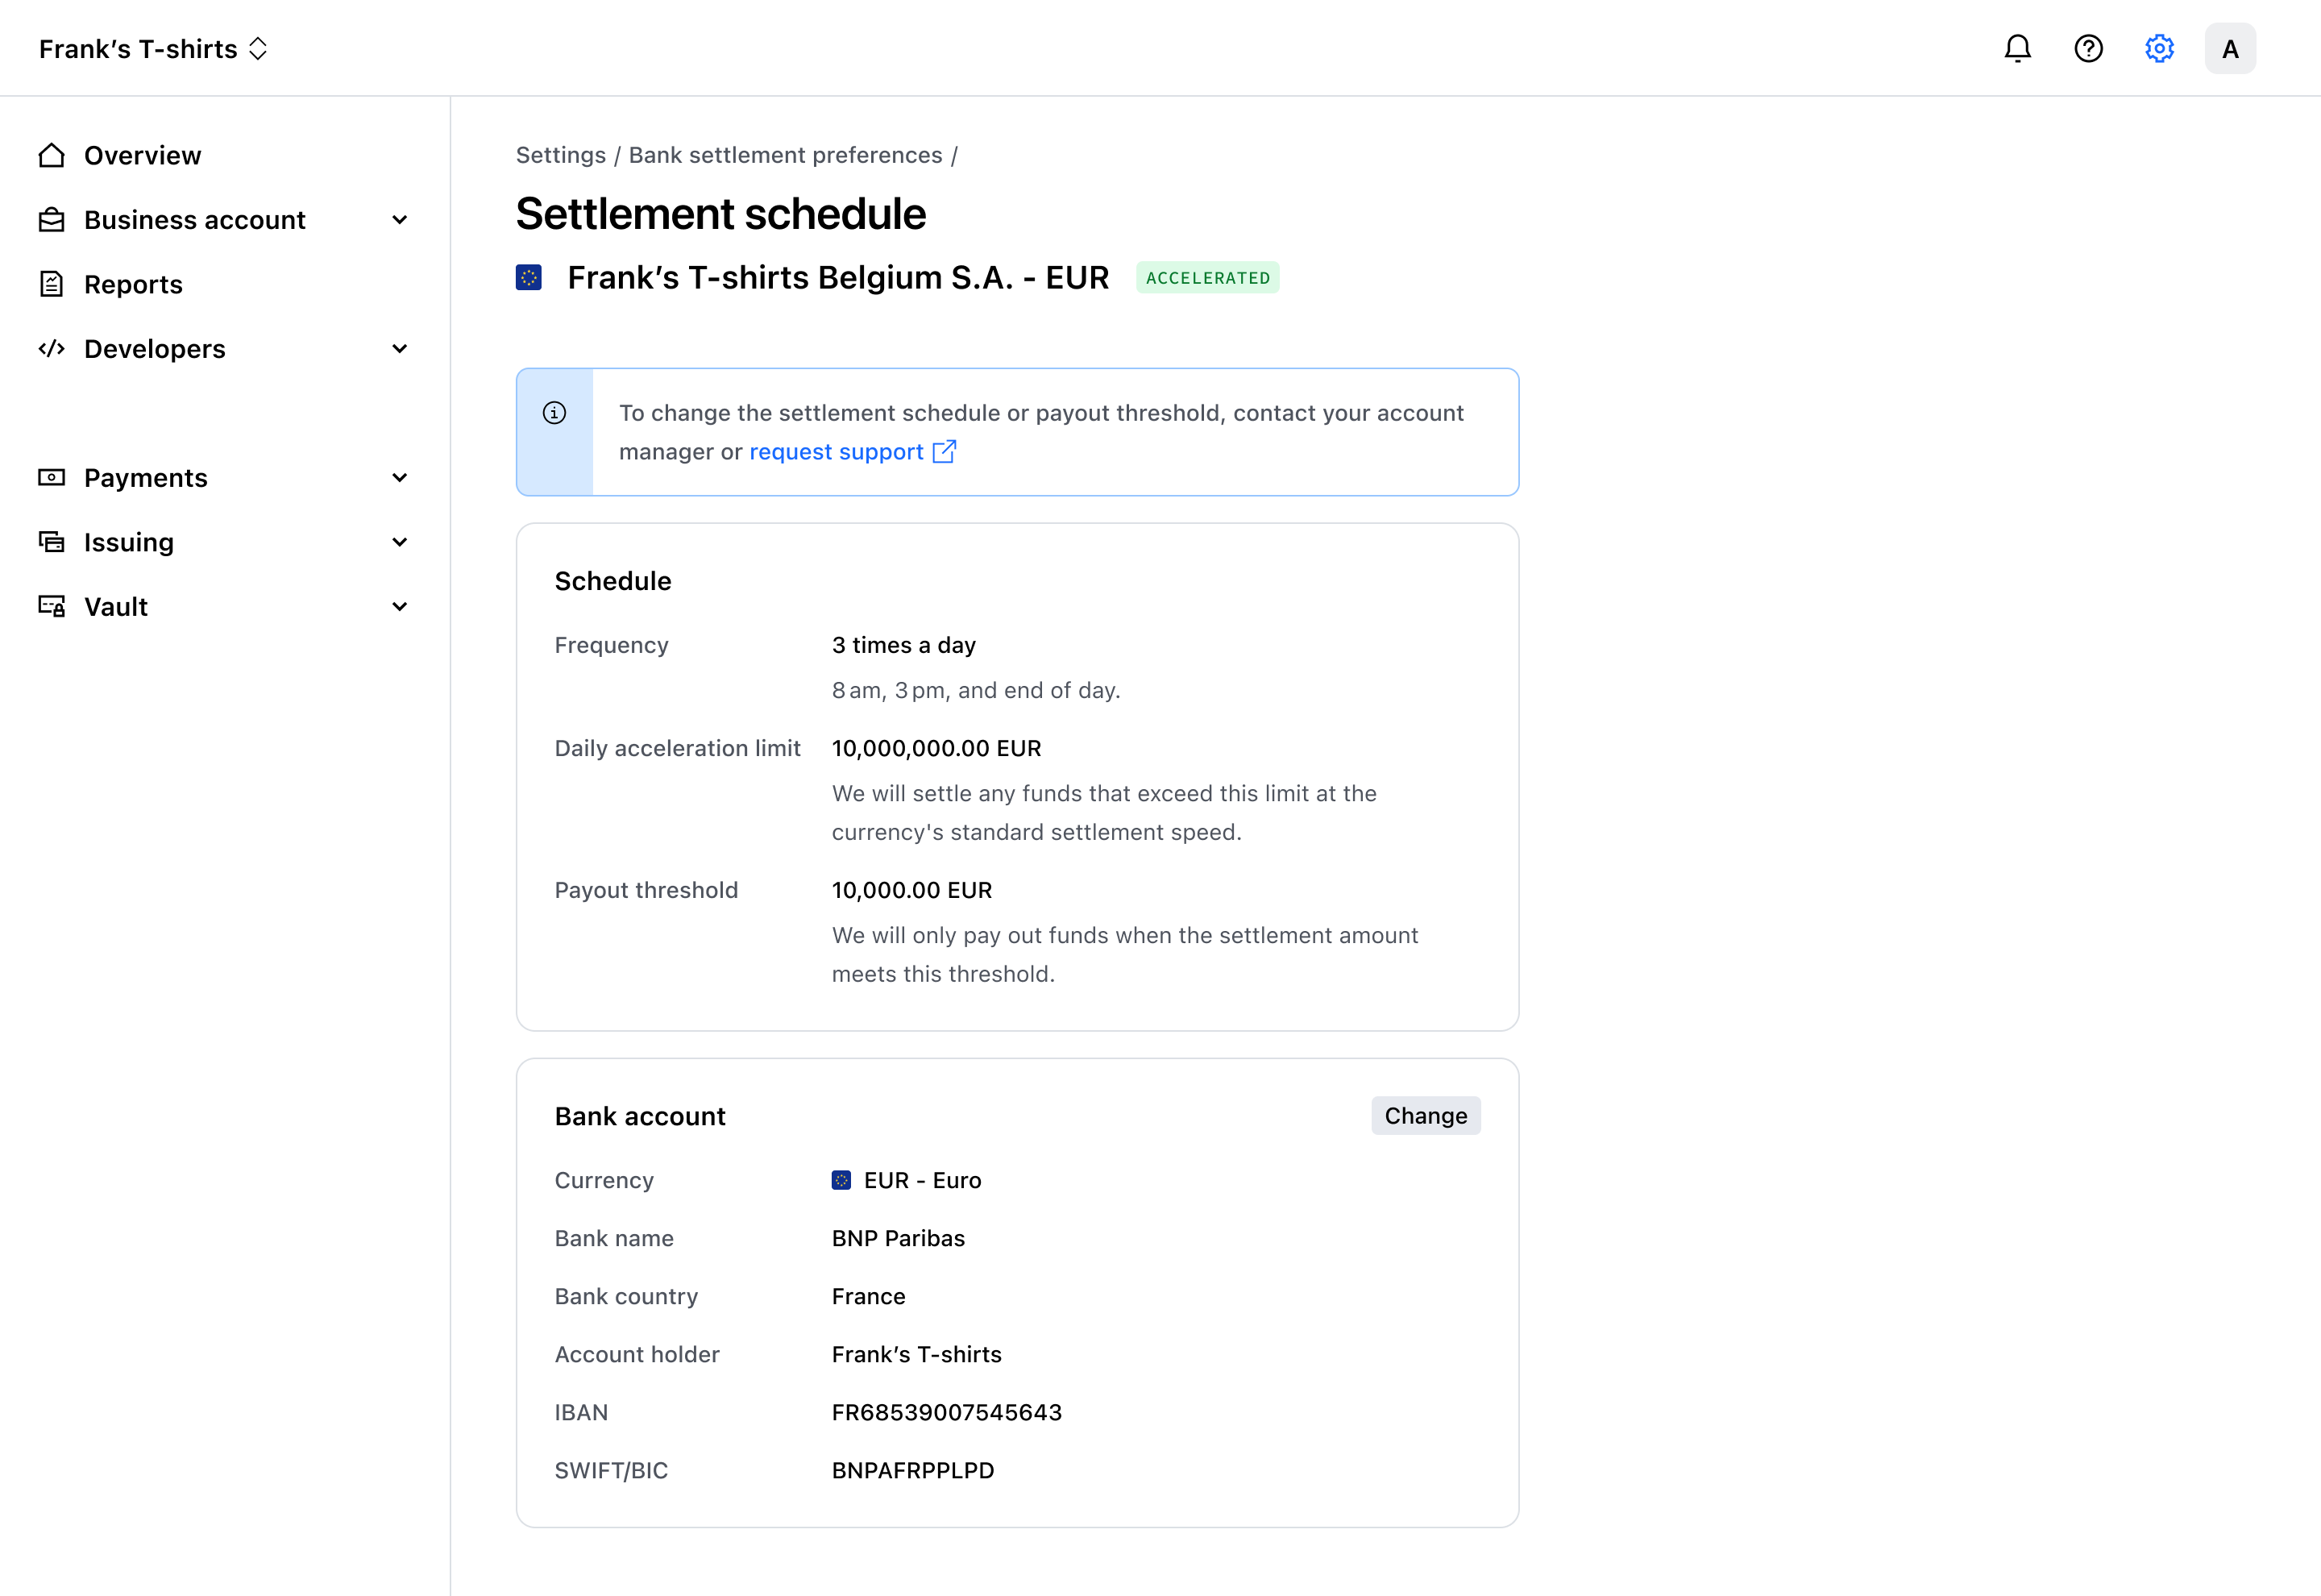
Task: Click the request support link
Action: (837, 452)
